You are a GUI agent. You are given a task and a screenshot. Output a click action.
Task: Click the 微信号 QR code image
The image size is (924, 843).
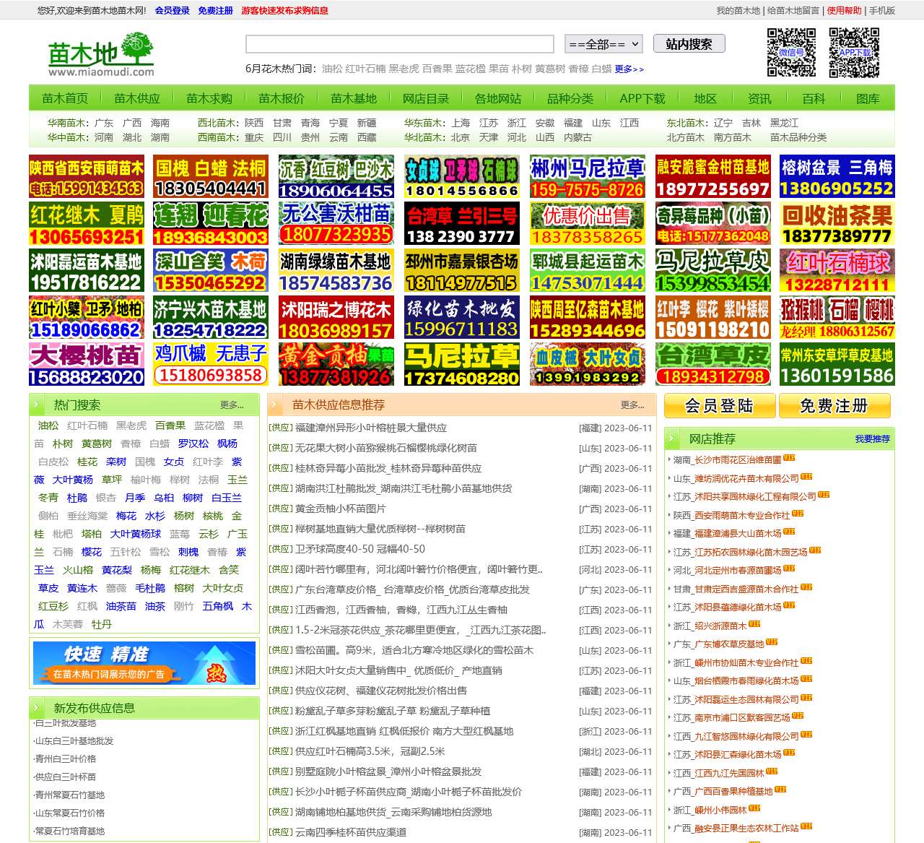[791, 53]
